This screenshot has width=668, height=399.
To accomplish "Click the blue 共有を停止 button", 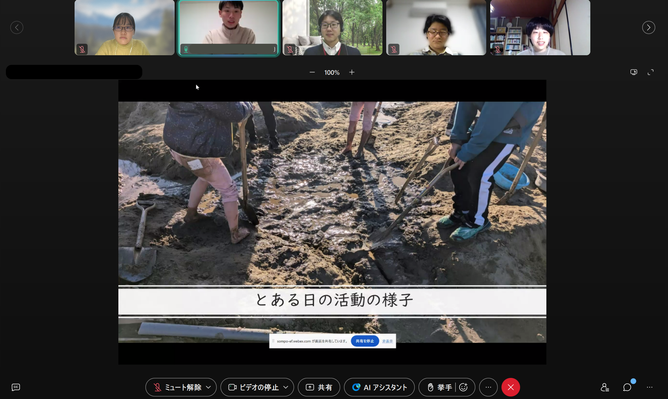I will (365, 341).
